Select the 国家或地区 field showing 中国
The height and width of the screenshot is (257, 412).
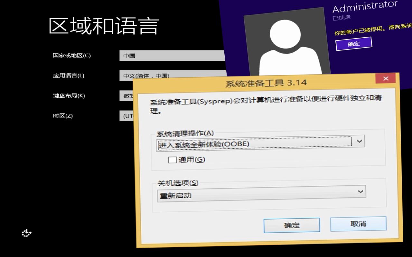(172, 56)
